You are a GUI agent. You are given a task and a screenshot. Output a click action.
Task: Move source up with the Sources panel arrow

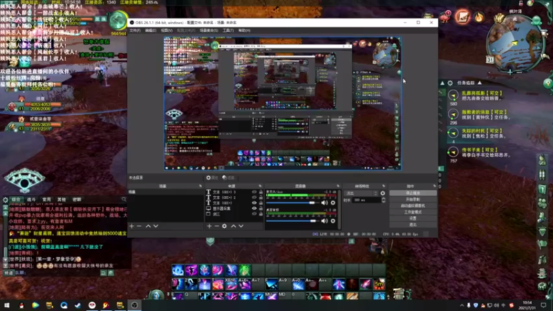[x=233, y=226]
